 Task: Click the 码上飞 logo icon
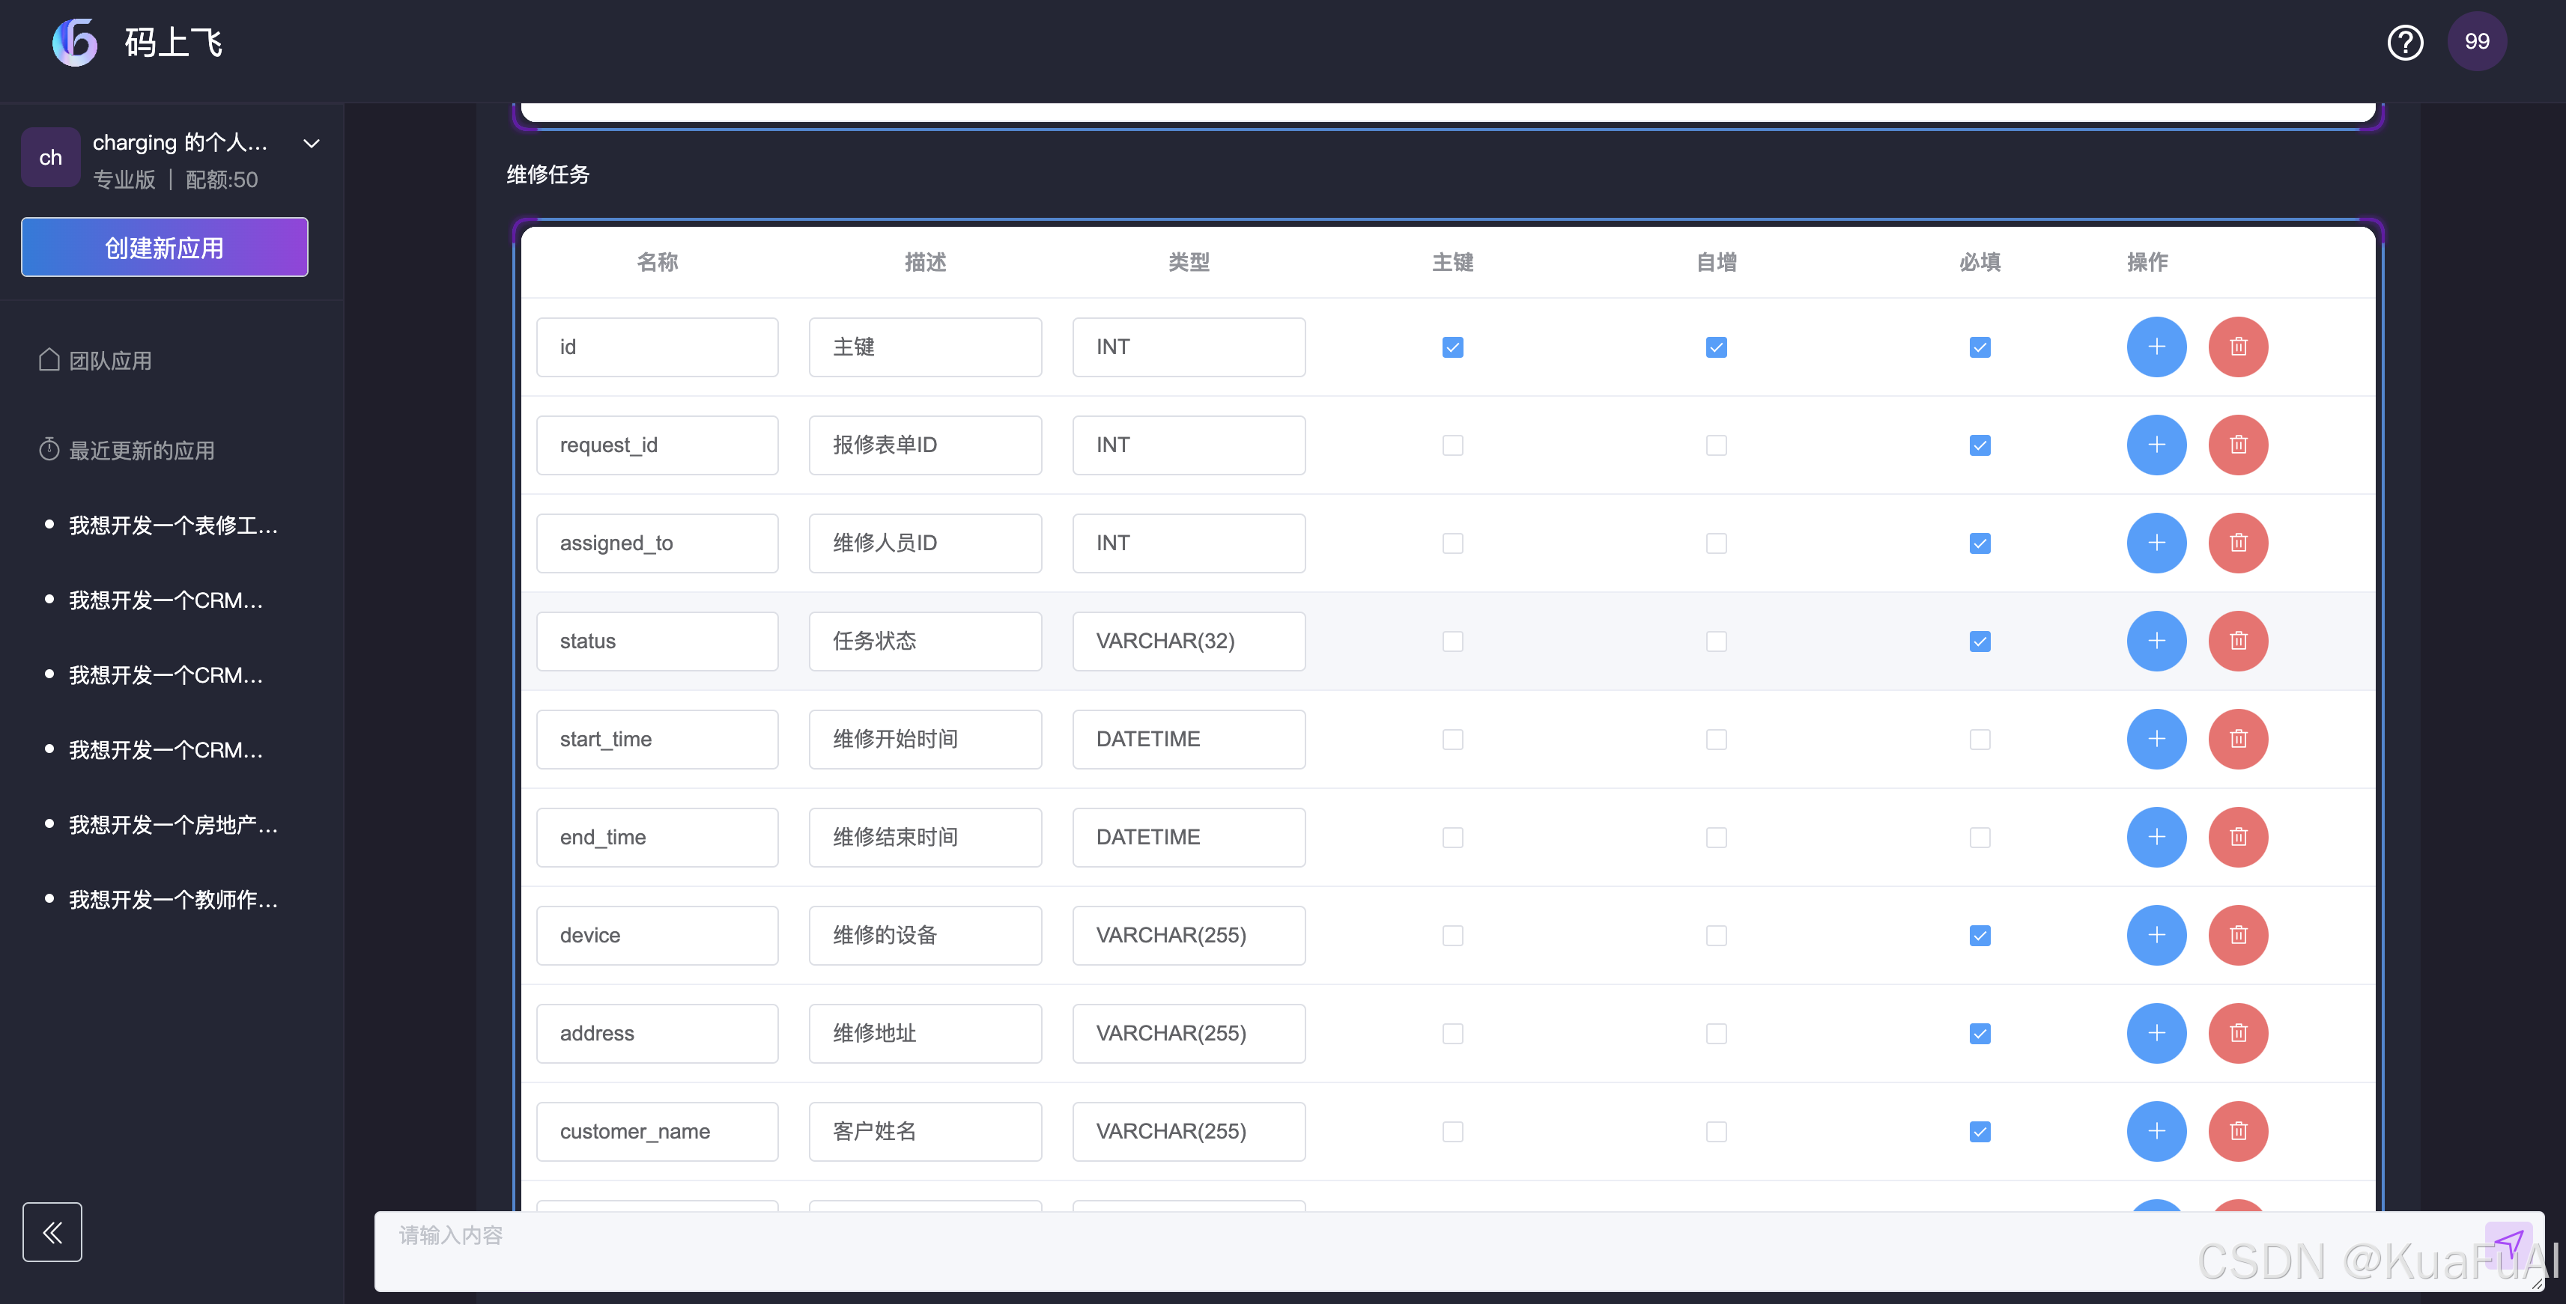[x=76, y=42]
